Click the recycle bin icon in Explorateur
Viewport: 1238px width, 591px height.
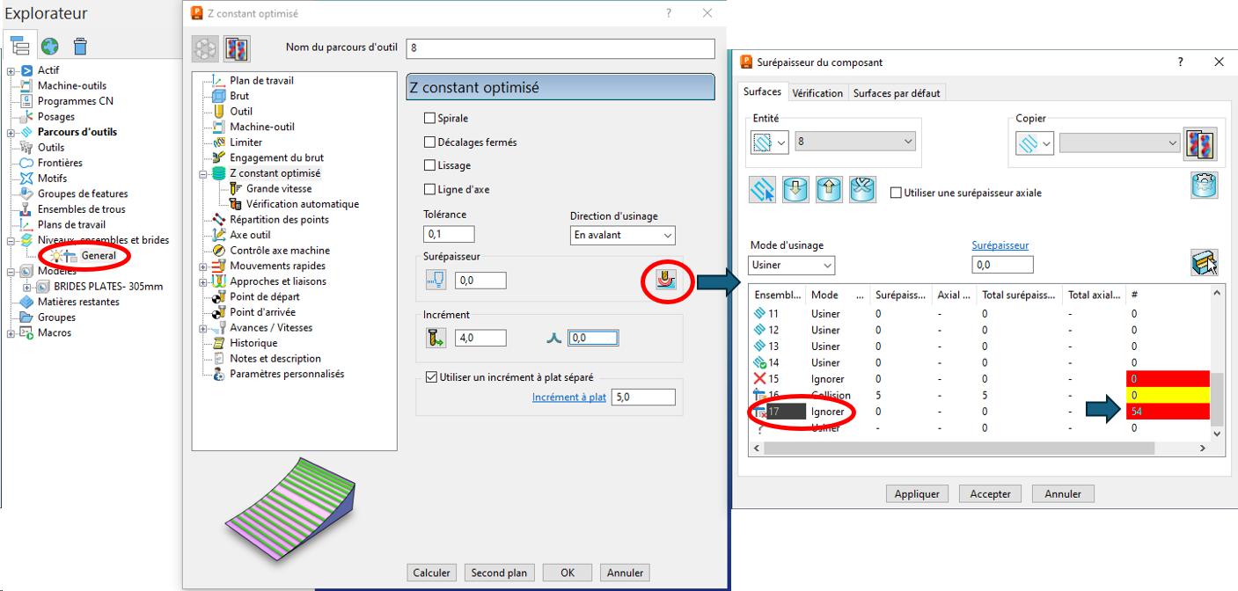pyautogui.click(x=80, y=46)
